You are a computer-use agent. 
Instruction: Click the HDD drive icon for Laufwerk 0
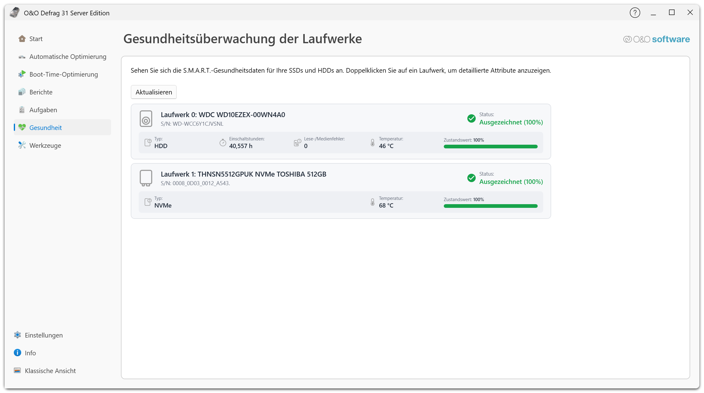coord(146,119)
